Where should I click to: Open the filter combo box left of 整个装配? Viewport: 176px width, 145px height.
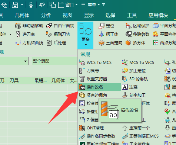click(14, 61)
